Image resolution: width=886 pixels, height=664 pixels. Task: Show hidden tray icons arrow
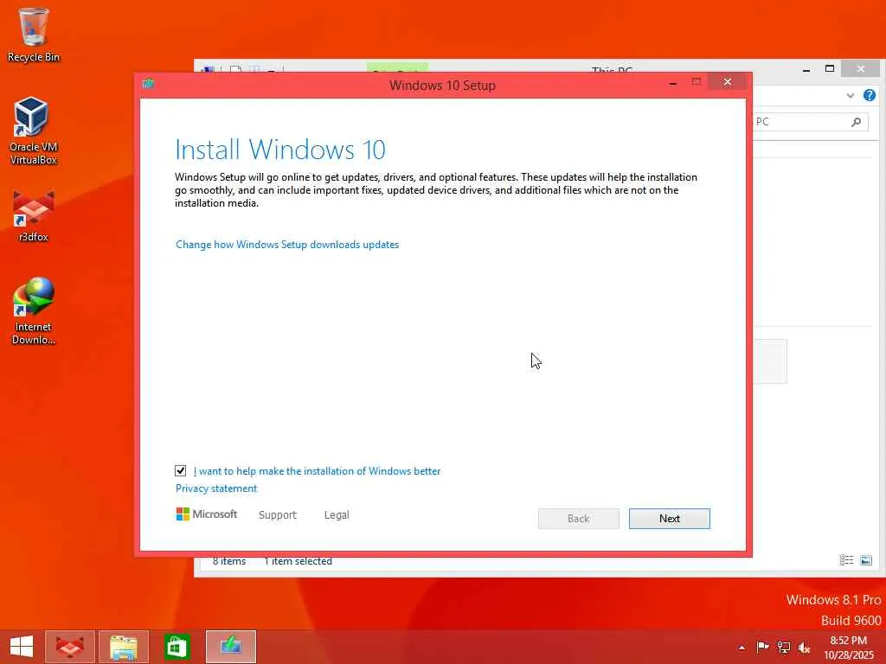tap(742, 648)
